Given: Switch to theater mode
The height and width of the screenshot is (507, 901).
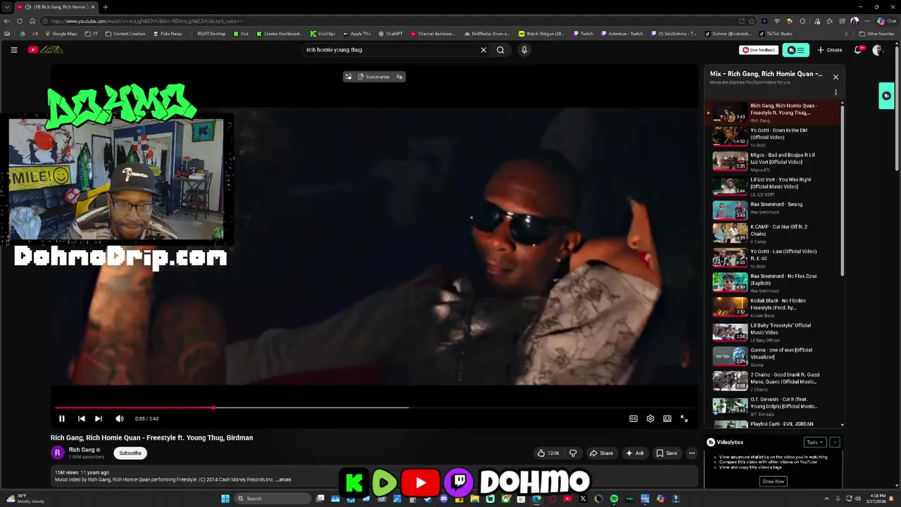Looking at the screenshot, I should point(667,418).
